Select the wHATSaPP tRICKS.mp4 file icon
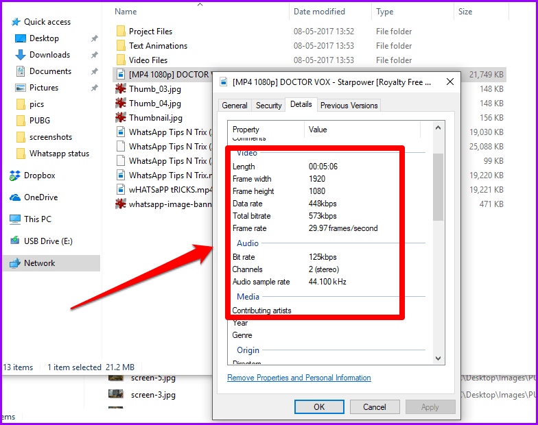 coord(121,189)
